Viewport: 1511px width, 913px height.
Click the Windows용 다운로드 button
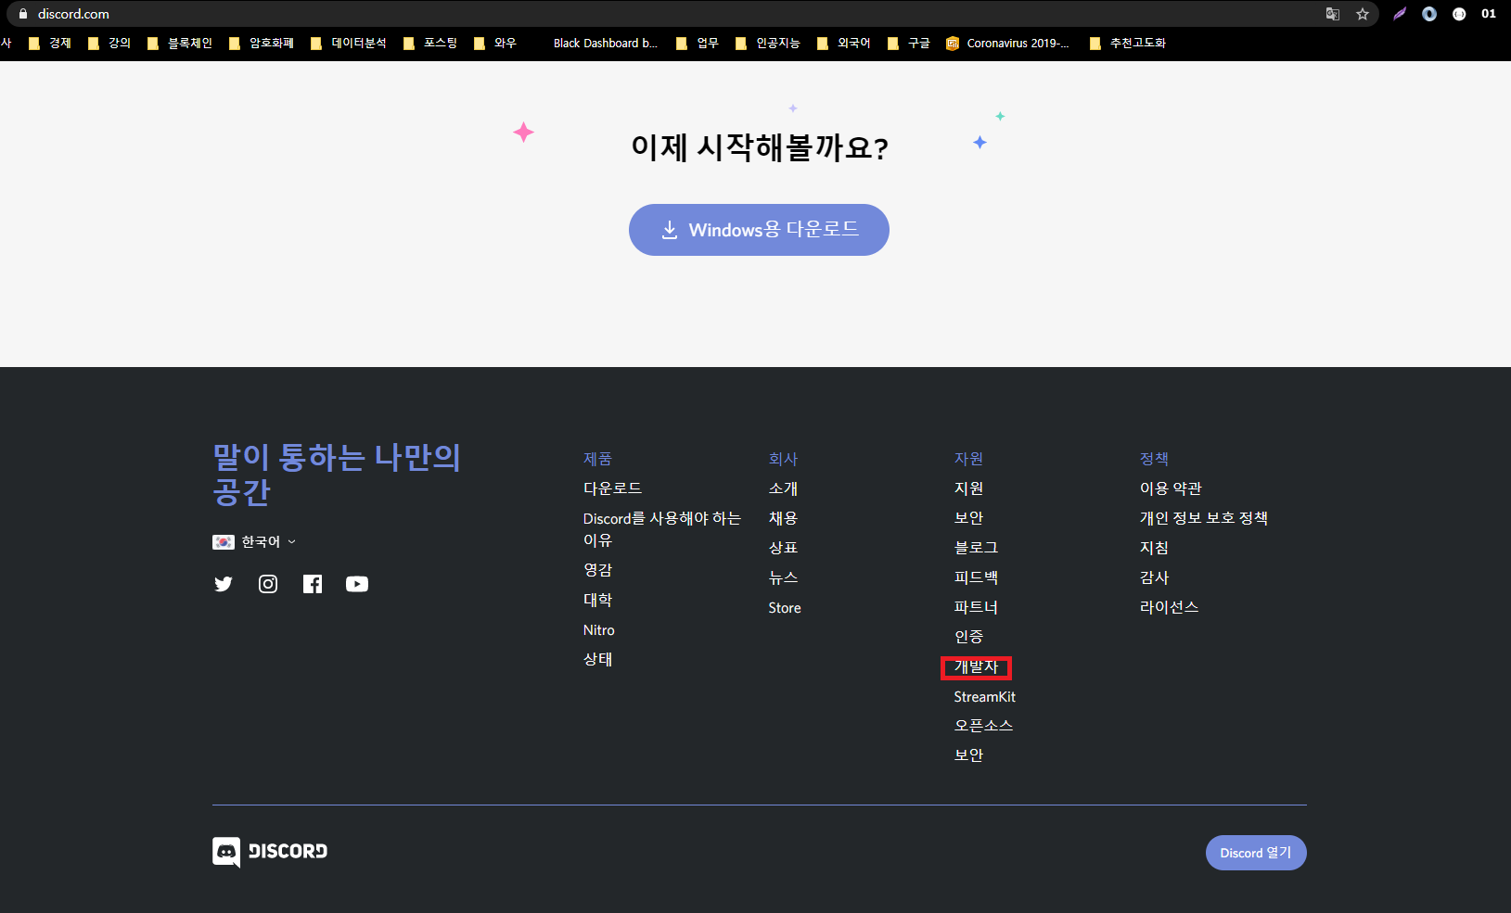759,230
